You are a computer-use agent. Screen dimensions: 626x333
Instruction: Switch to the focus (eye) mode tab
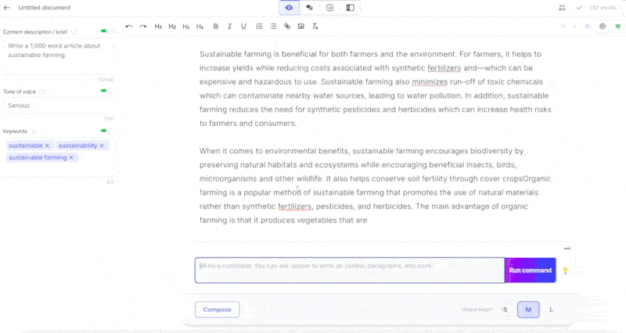pyautogui.click(x=290, y=8)
